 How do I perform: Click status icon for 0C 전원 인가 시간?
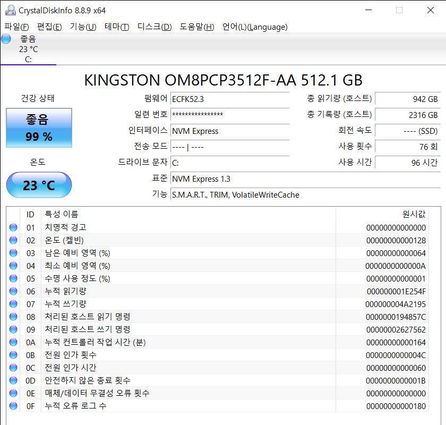(x=13, y=368)
